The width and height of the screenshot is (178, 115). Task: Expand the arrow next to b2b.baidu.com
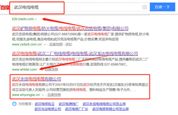pyautogui.click(x=36, y=19)
